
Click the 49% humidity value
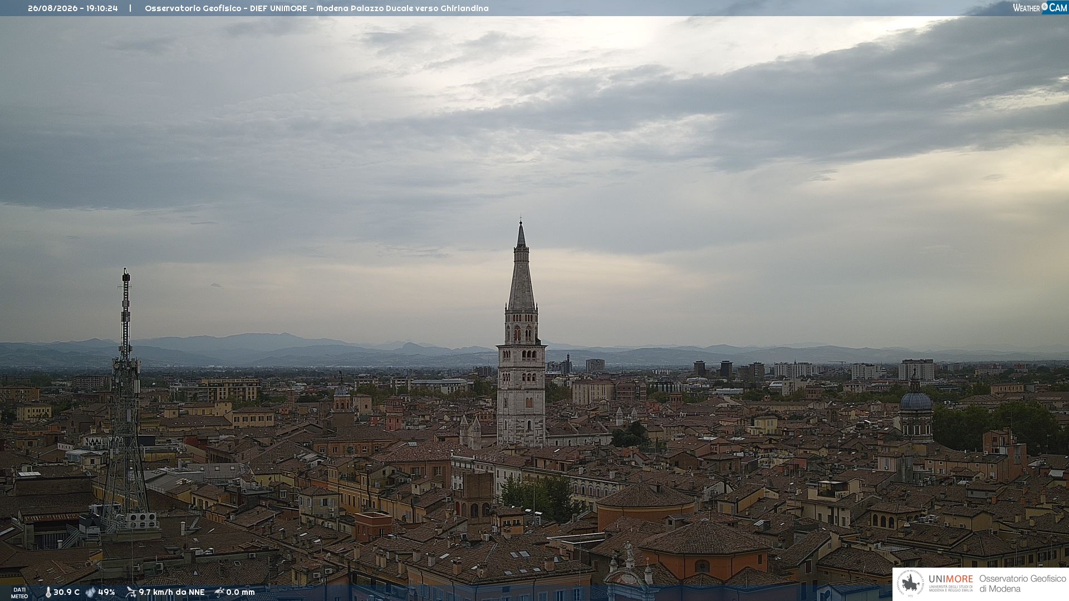click(106, 592)
